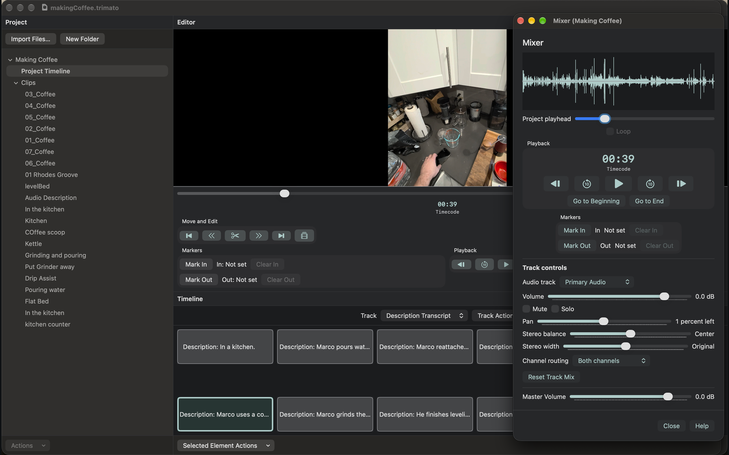Click Mixer's forward 10 seconds icon
Screen dimensions: 729x455
(x=650, y=184)
